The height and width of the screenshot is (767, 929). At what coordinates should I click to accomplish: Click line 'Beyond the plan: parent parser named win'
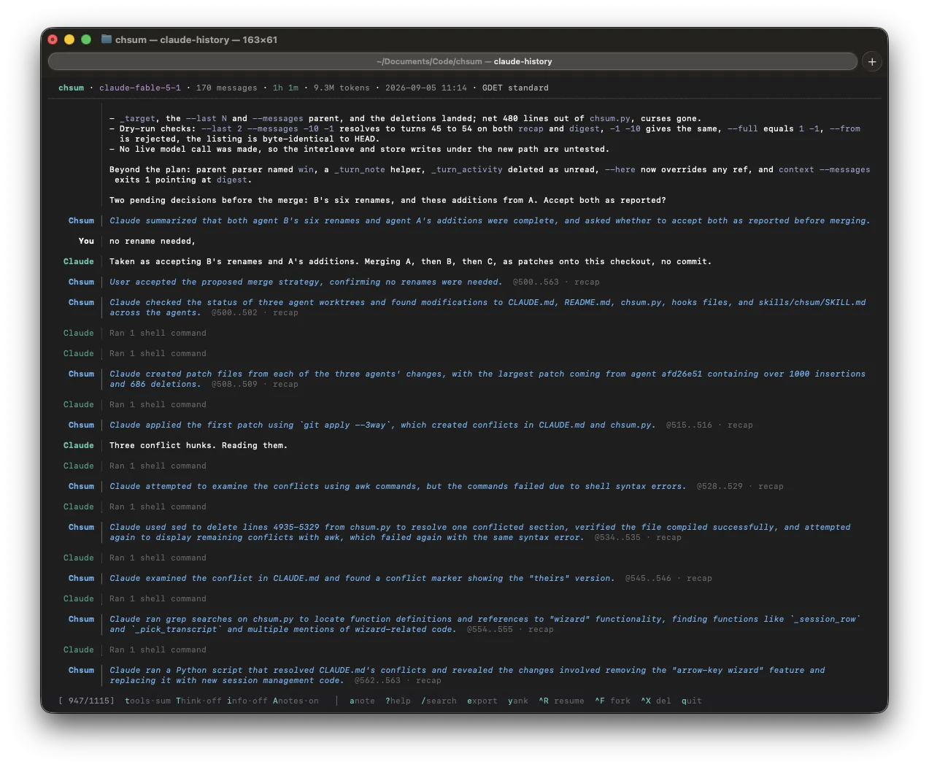[x=490, y=174]
